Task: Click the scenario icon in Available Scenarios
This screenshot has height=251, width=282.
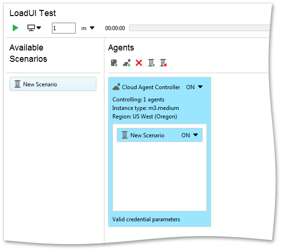Action: click(x=17, y=84)
